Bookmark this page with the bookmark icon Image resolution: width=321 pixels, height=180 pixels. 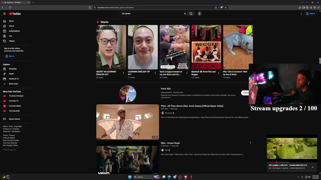90,7
